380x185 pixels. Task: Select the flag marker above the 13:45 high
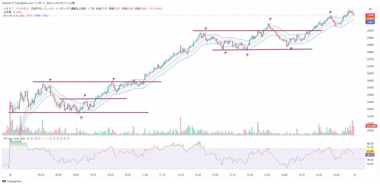271,18
